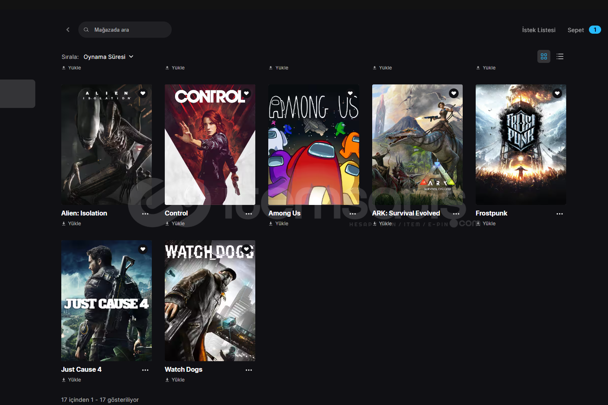Focus the "Mağazada ara" search field
This screenshot has width=608, height=405.
pos(125,30)
